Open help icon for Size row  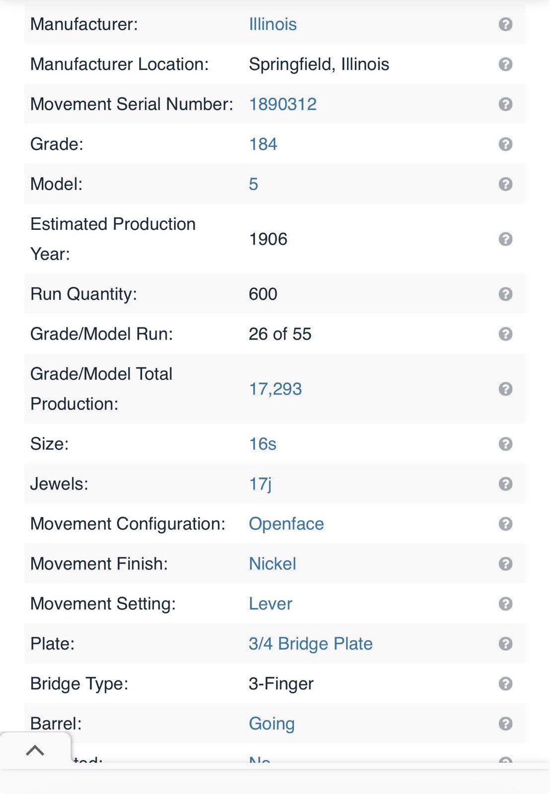pyautogui.click(x=505, y=444)
